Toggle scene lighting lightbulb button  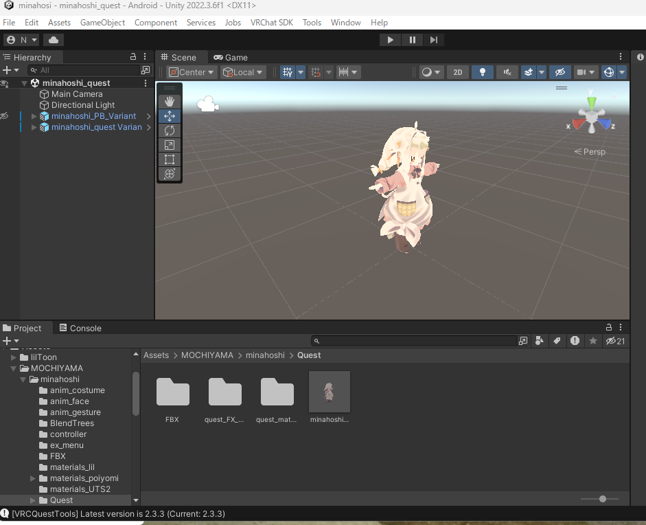pos(482,72)
